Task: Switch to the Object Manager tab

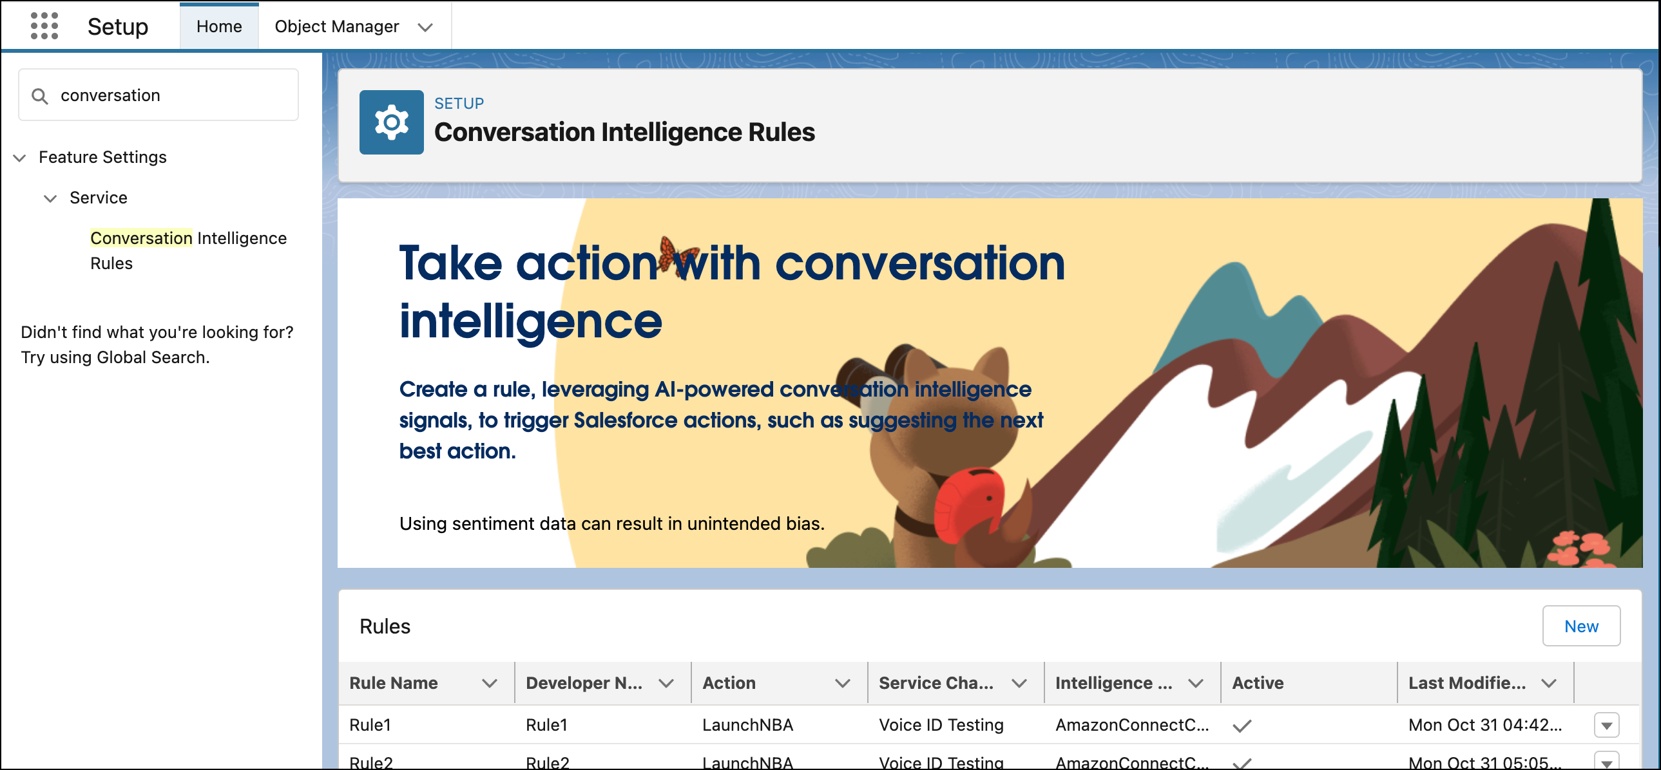Action: tap(336, 26)
